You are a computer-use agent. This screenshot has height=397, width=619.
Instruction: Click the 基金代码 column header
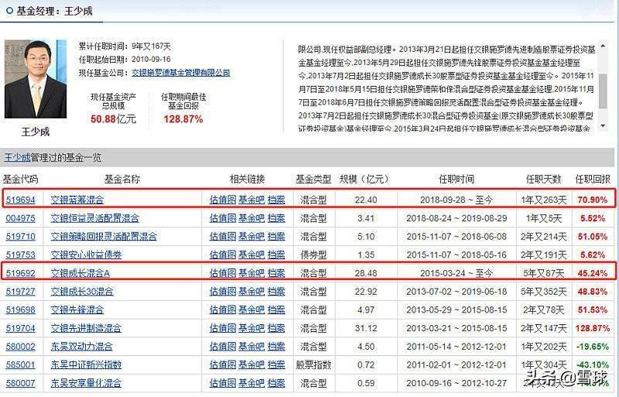(x=21, y=180)
